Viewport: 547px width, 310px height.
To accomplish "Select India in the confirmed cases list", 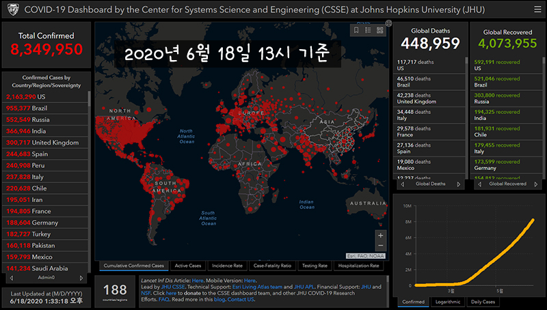I will 45,131.
